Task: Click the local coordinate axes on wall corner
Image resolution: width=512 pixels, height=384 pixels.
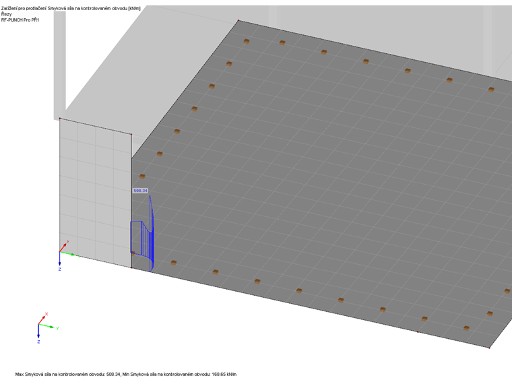Action: (68, 256)
